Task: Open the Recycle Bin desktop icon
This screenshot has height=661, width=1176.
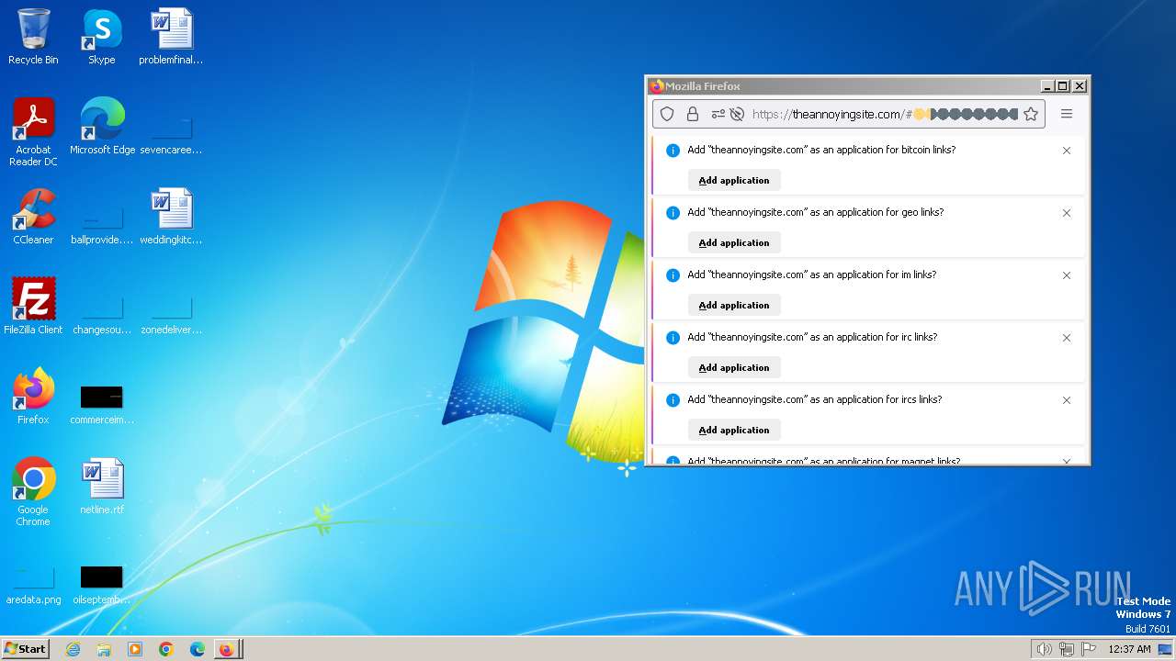Action: [33, 37]
